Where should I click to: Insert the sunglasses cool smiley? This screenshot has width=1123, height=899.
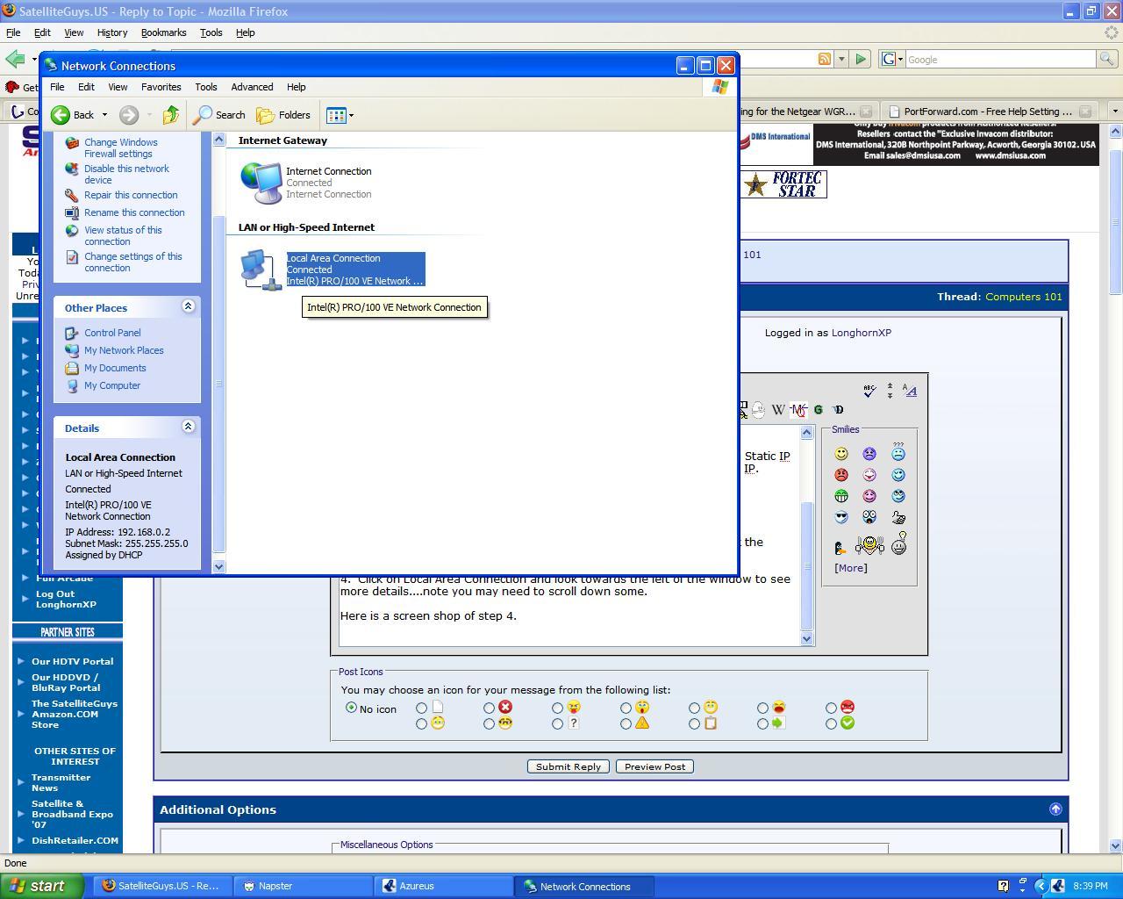click(841, 517)
